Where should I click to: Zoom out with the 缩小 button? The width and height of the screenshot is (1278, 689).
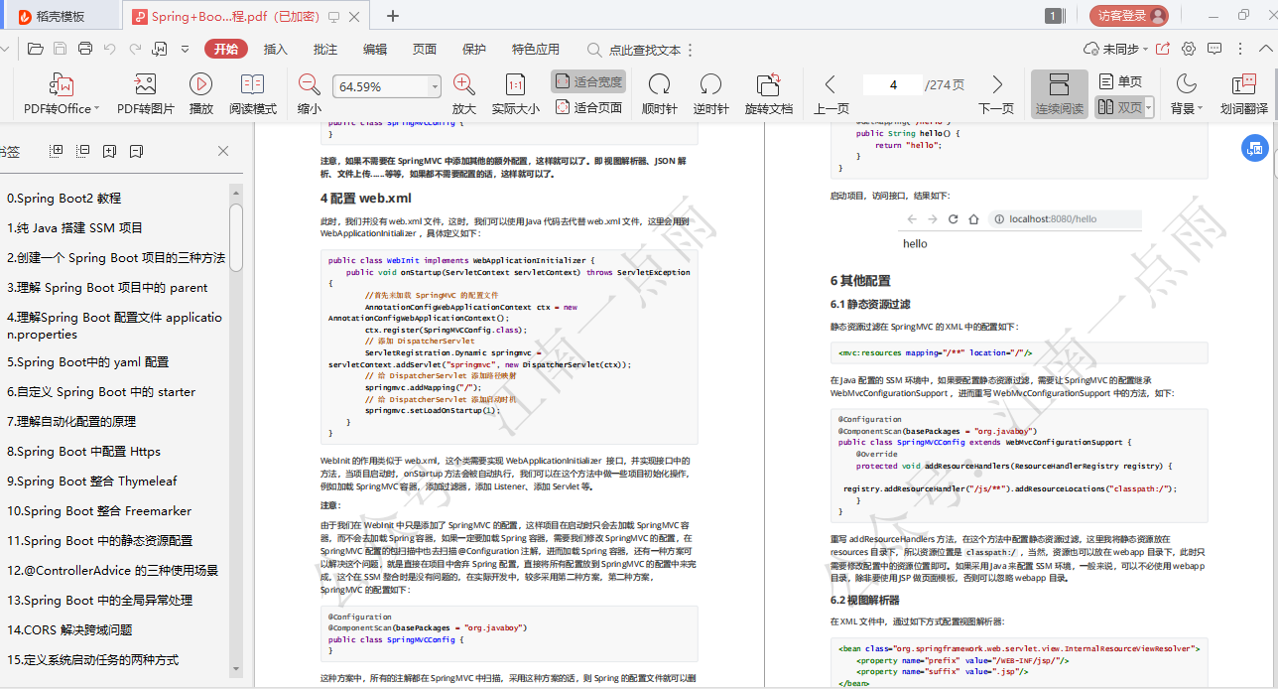click(310, 94)
